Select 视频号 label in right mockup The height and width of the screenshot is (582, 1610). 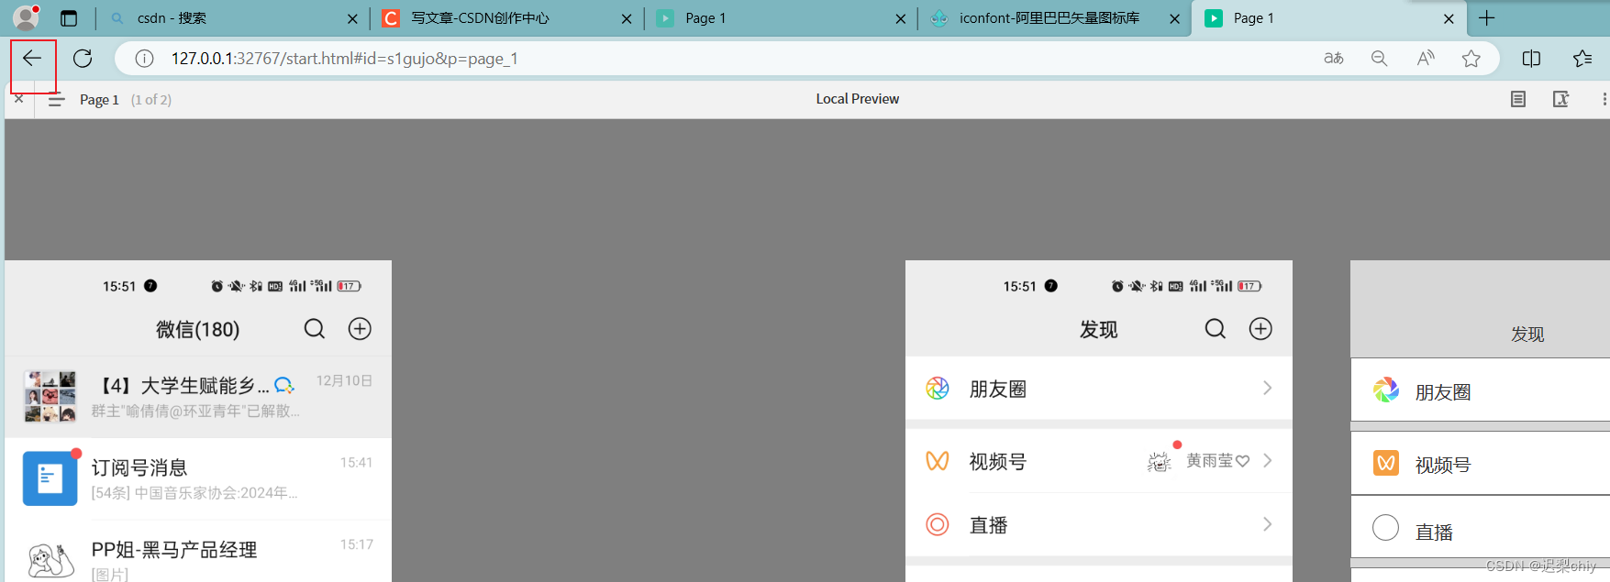pyautogui.click(x=1443, y=465)
